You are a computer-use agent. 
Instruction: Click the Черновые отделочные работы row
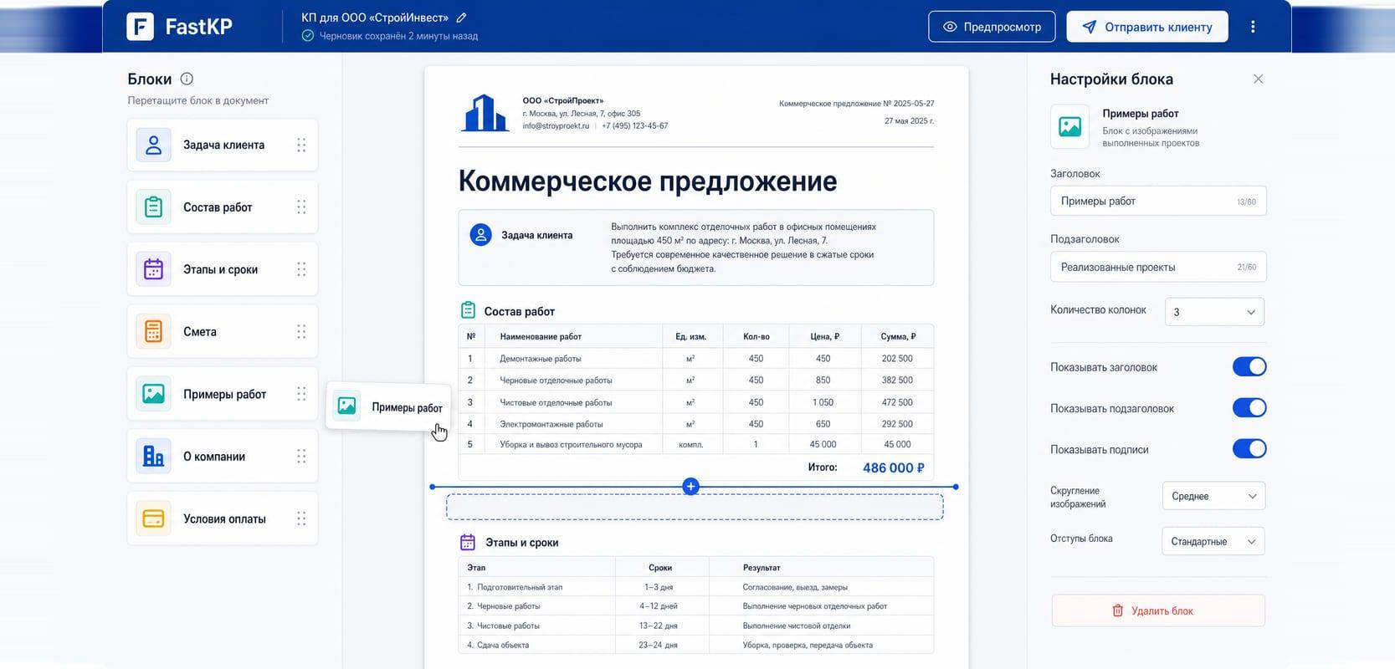(696, 380)
